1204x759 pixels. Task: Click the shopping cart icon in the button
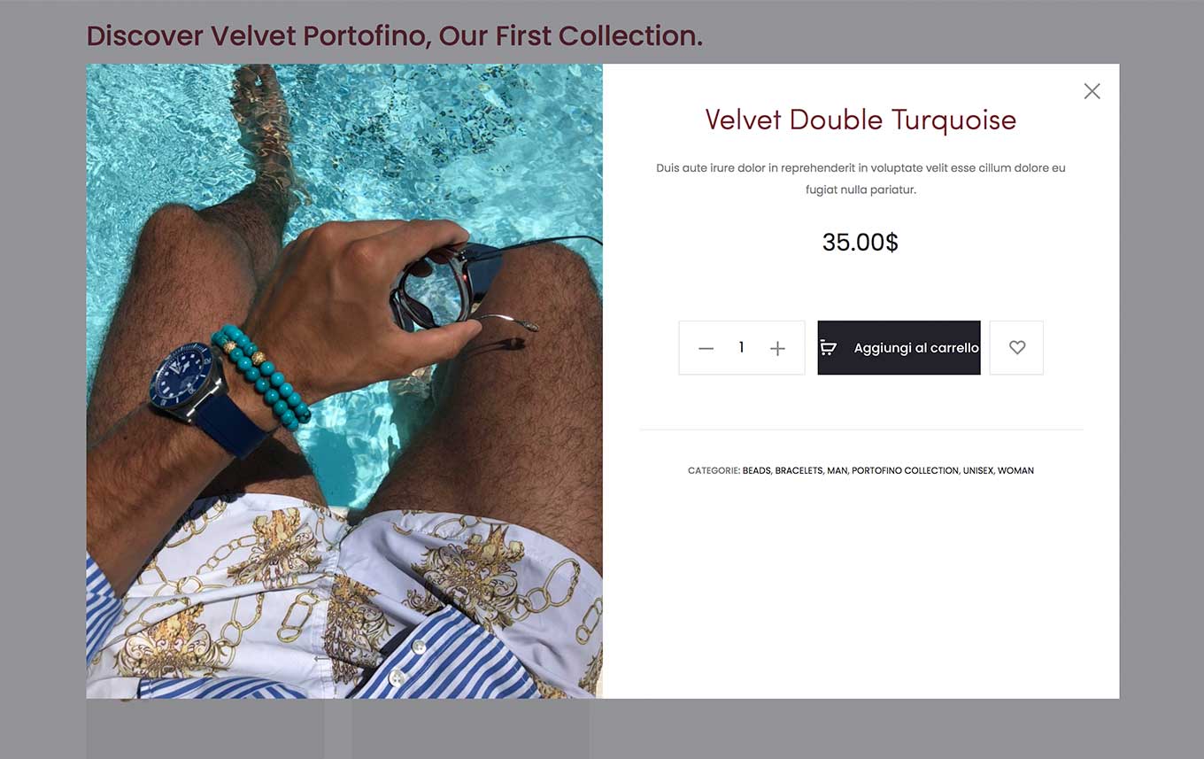point(828,347)
